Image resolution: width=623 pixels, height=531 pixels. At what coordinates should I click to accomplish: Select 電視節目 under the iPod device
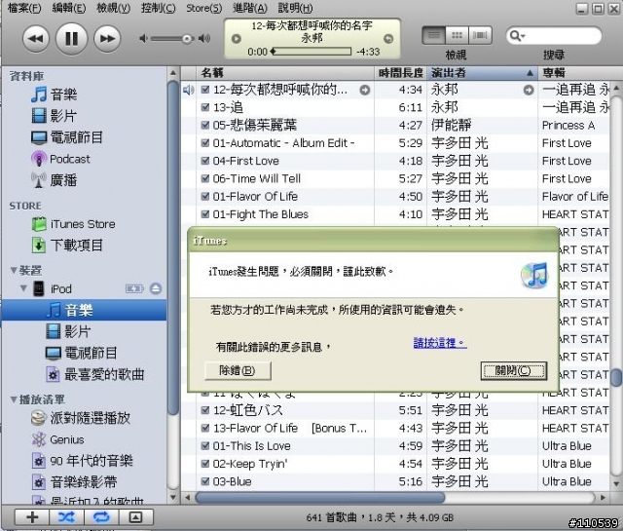91,354
